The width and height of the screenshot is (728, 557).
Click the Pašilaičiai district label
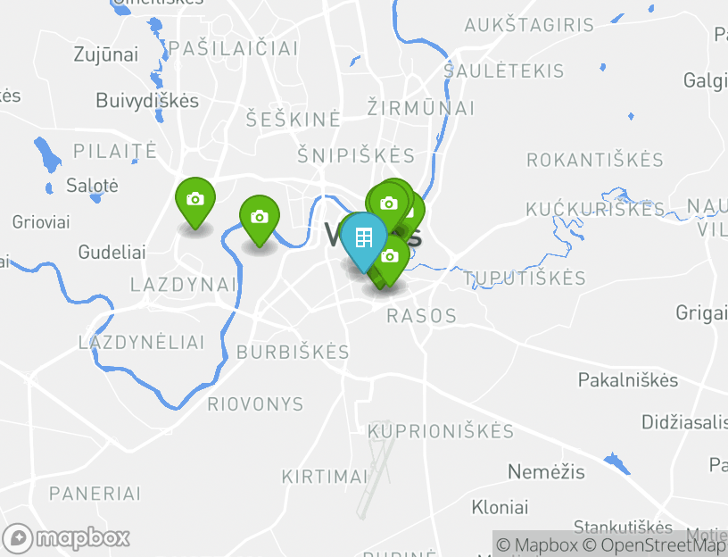(233, 48)
